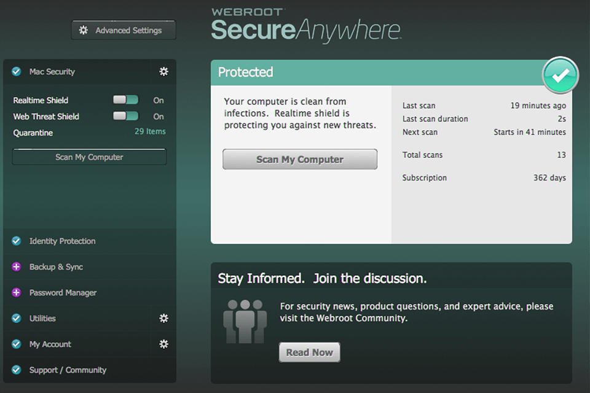Disable the Web Threat Shield switch
Screen dimensions: 590x393
(x=125, y=116)
